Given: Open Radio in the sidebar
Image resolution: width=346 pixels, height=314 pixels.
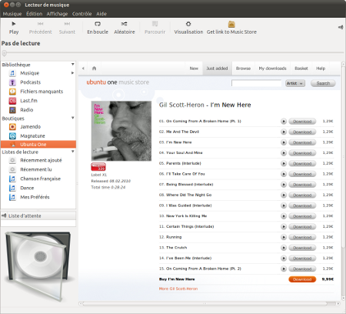Looking at the screenshot, I should (x=38, y=110).
